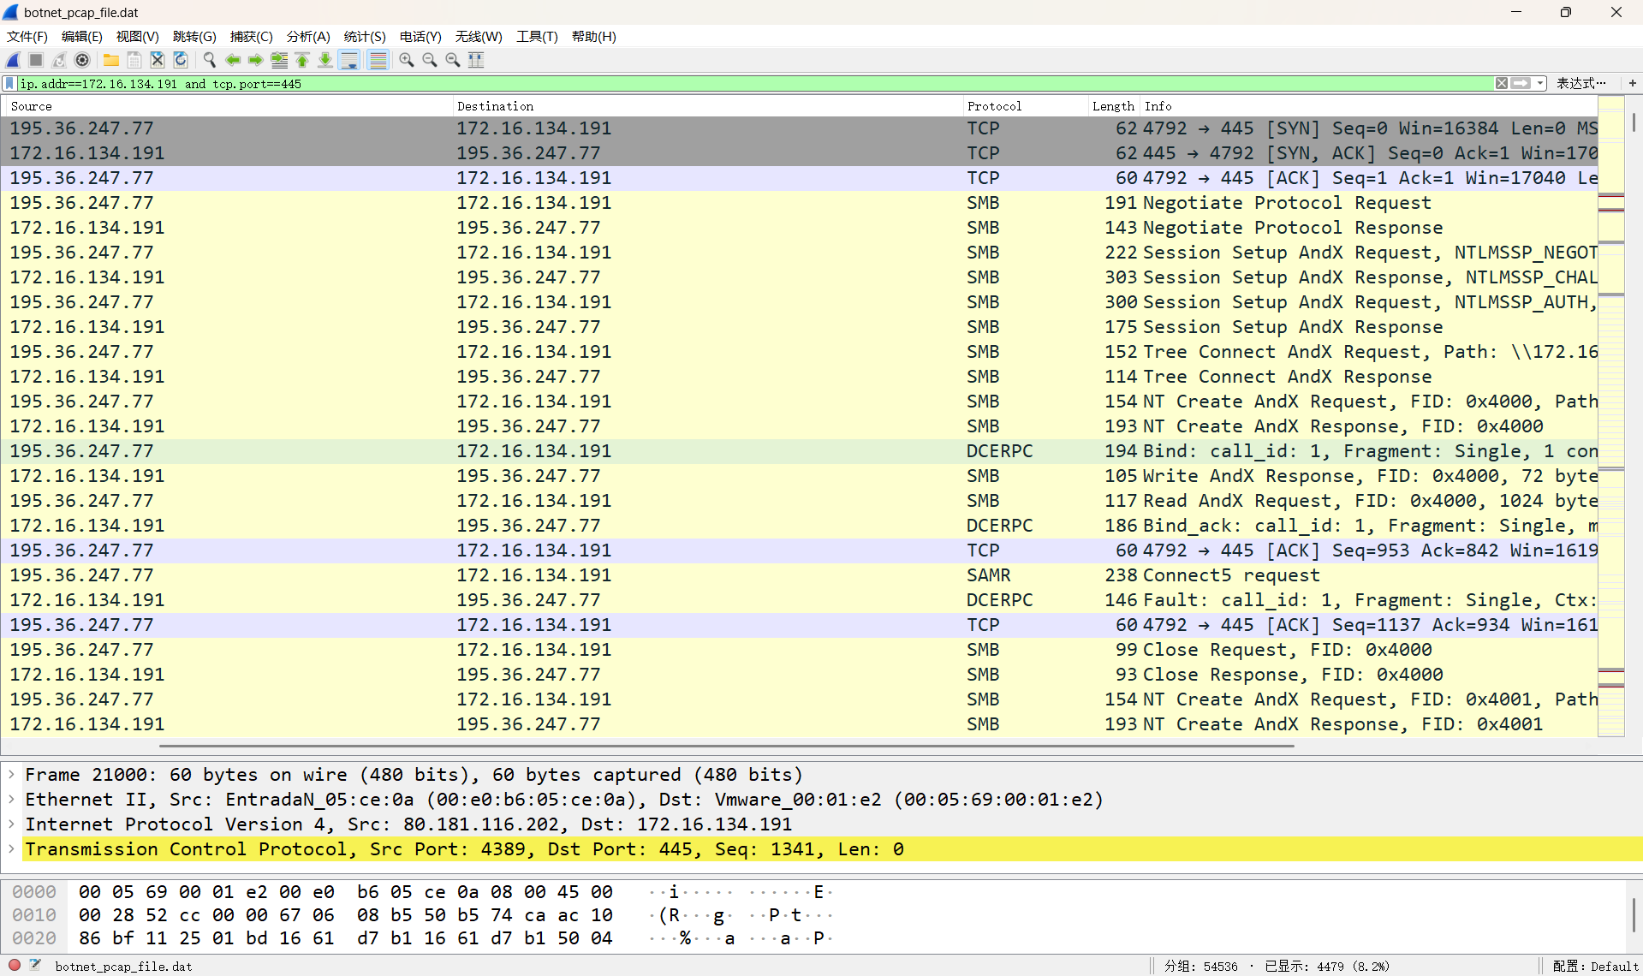Screen dimensions: 1643x976
Task: Click the packet list vertical scrollbar thumb
Action: pyautogui.click(x=1634, y=122)
